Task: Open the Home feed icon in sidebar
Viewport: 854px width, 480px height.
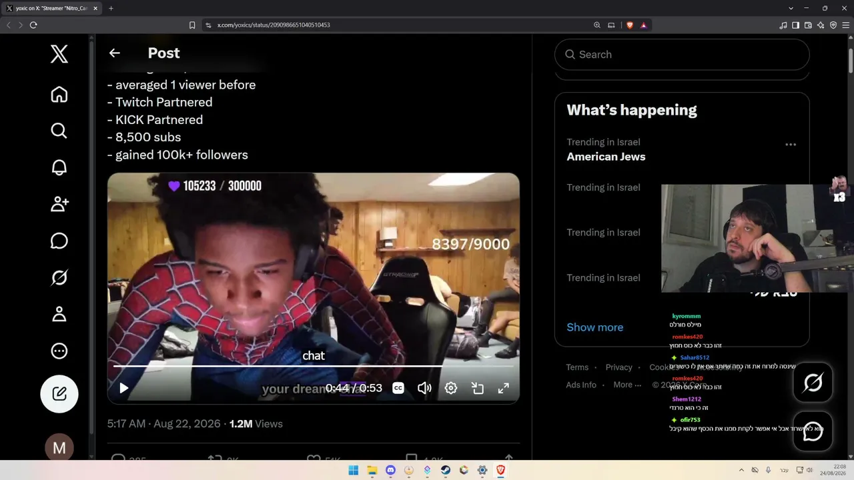Action: point(59,95)
